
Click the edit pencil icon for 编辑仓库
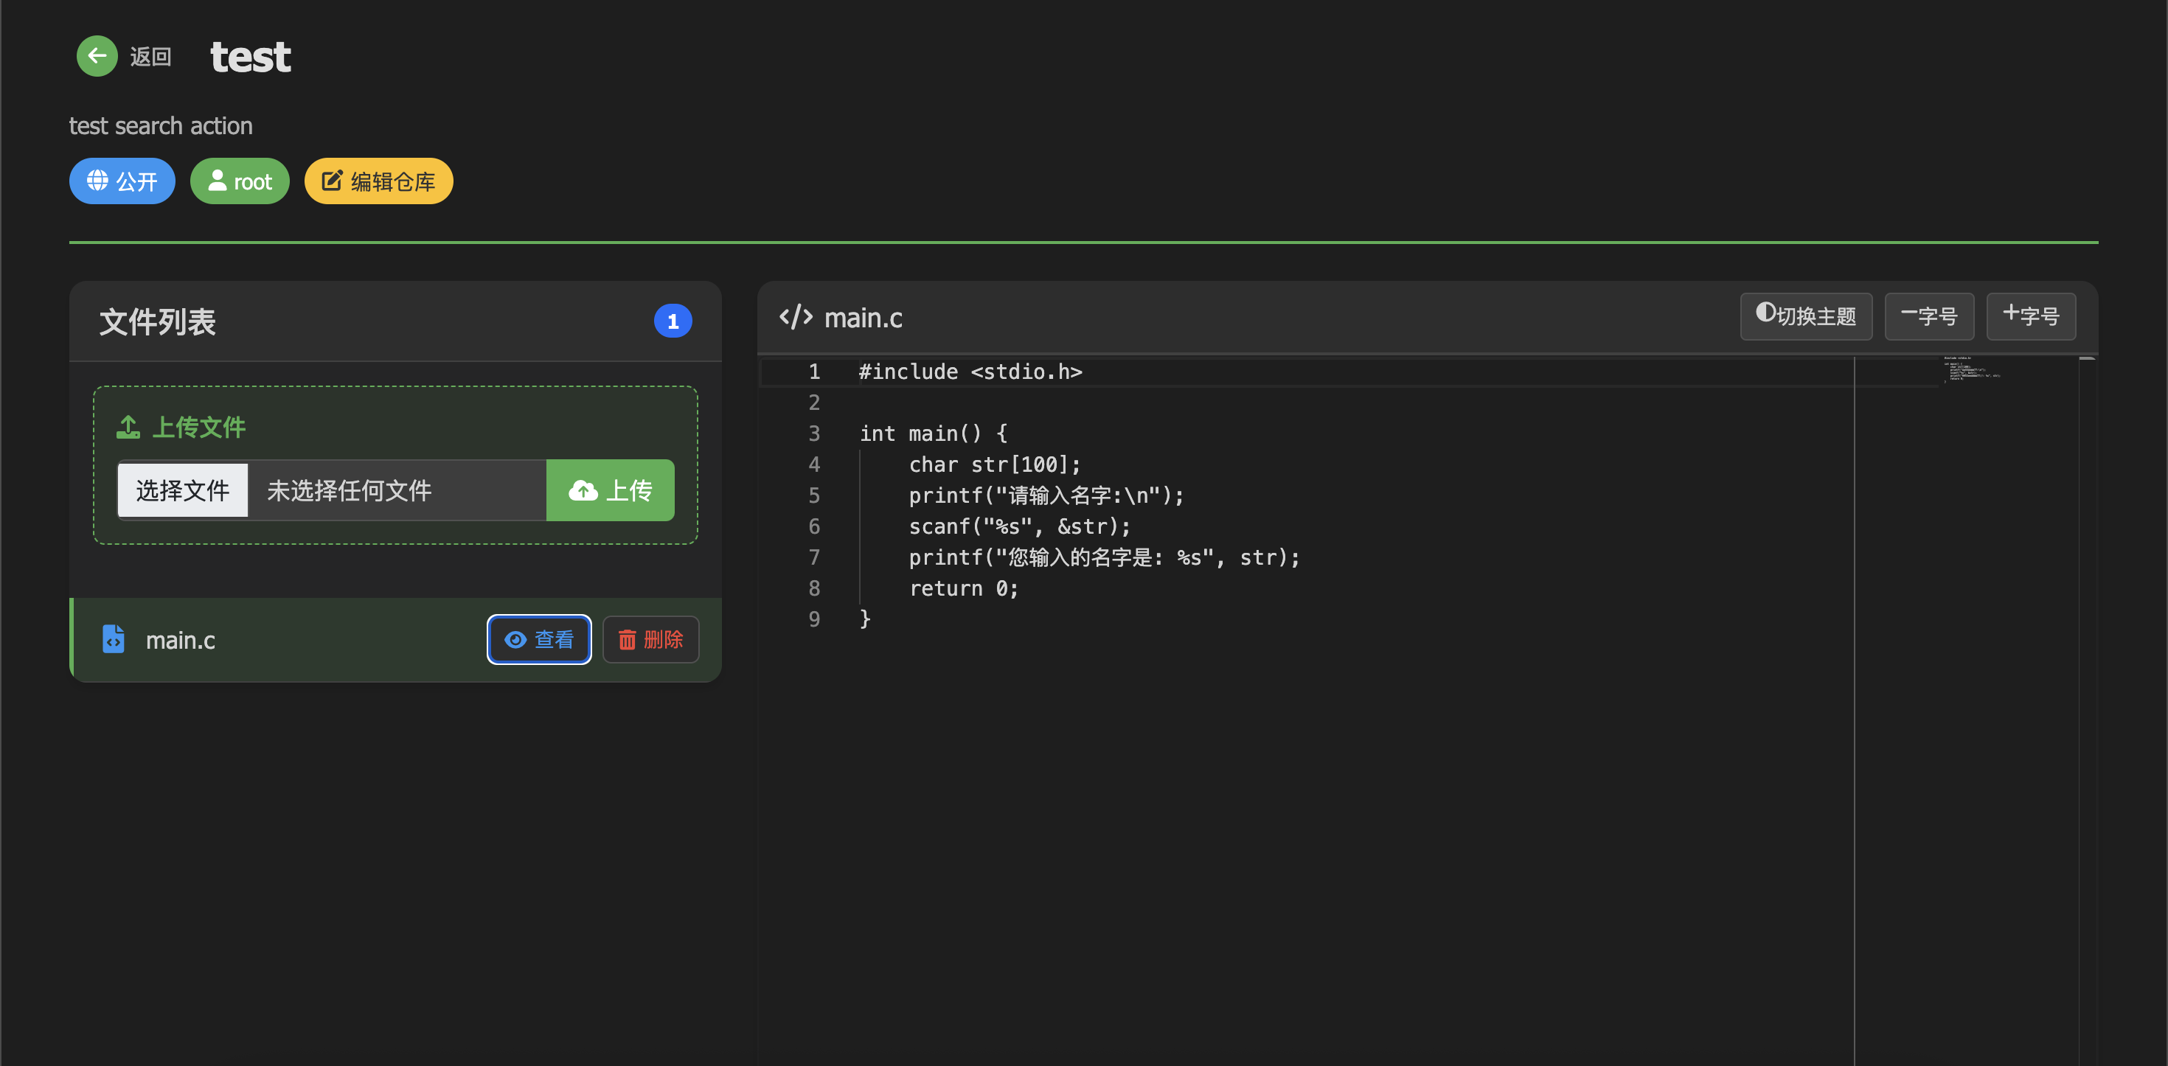[333, 181]
